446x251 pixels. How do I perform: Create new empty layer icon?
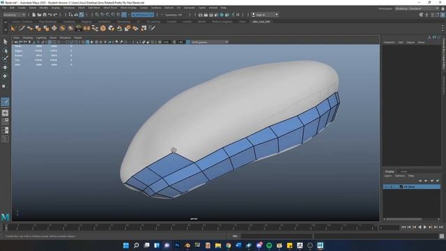[432, 181]
